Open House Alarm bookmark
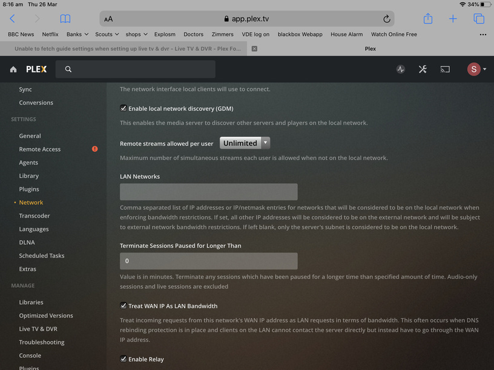This screenshot has width=494, height=370. point(346,34)
